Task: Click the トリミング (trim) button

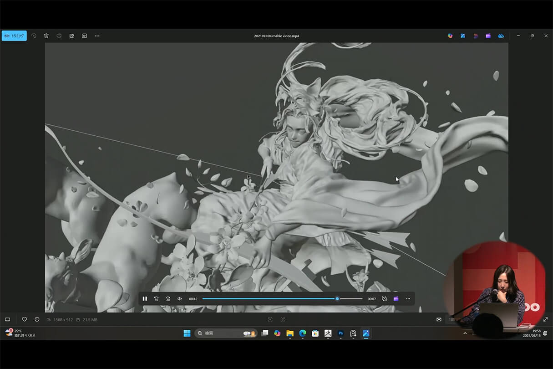Action: pyautogui.click(x=14, y=36)
